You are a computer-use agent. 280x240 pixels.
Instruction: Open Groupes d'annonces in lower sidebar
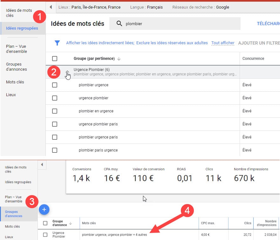(14, 214)
